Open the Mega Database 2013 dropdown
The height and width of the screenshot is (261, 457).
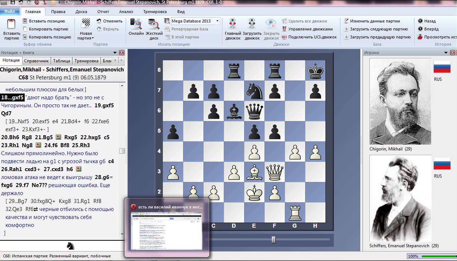point(218,21)
